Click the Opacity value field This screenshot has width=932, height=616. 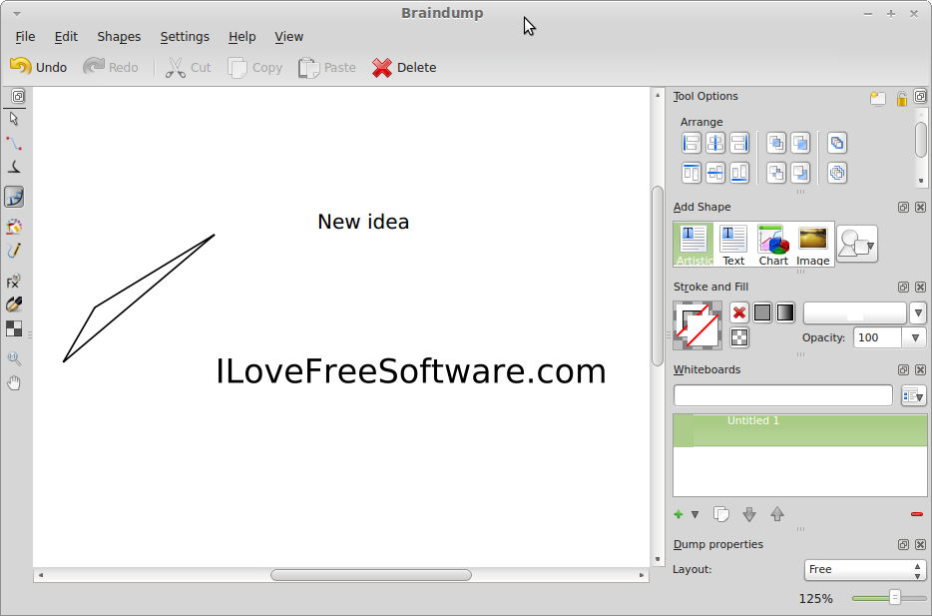pyautogui.click(x=878, y=337)
